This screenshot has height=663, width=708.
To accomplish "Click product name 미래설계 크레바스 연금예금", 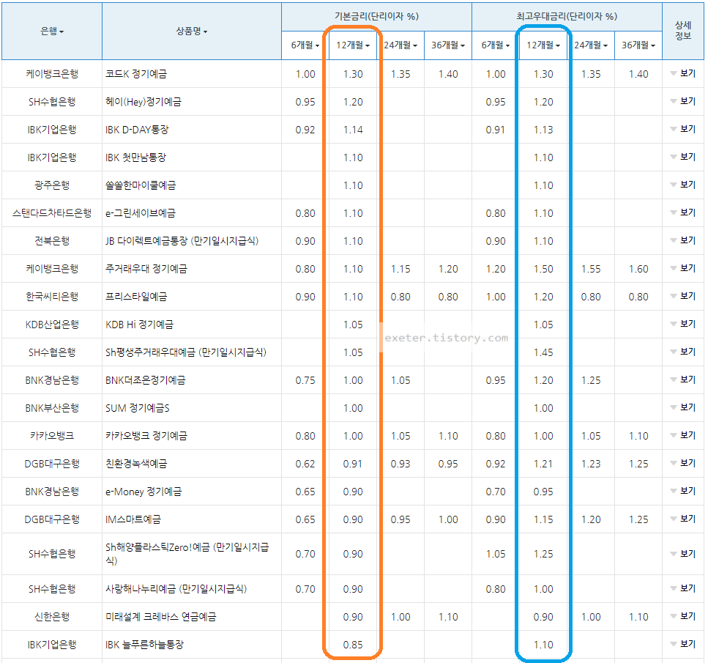I will tap(161, 617).
